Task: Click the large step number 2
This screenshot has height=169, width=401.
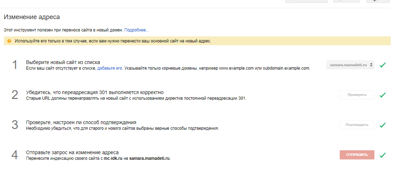Action: click(x=15, y=95)
